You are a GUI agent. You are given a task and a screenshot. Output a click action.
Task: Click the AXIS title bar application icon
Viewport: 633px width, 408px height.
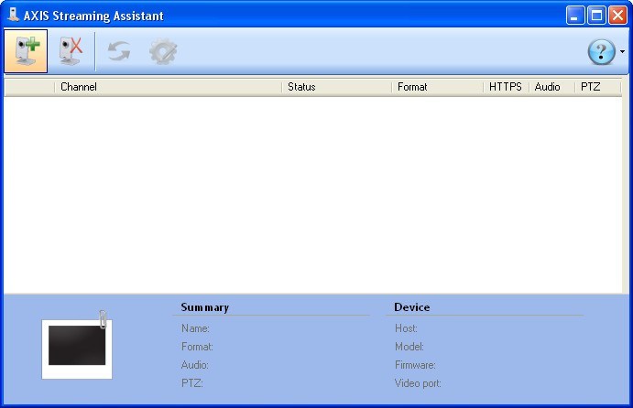[x=14, y=15]
